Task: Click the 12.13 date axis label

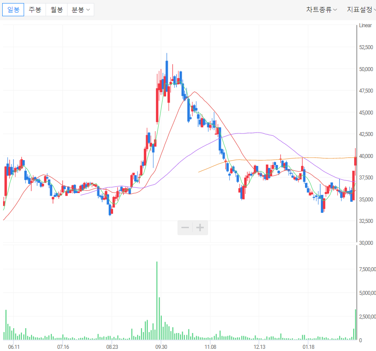Action: point(259,347)
